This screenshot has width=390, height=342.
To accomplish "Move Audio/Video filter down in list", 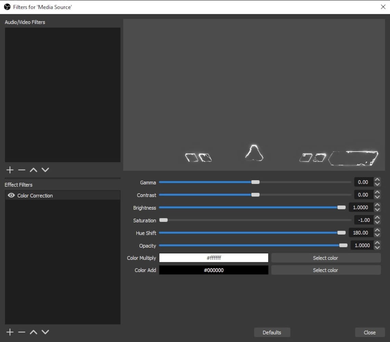I will point(45,170).
